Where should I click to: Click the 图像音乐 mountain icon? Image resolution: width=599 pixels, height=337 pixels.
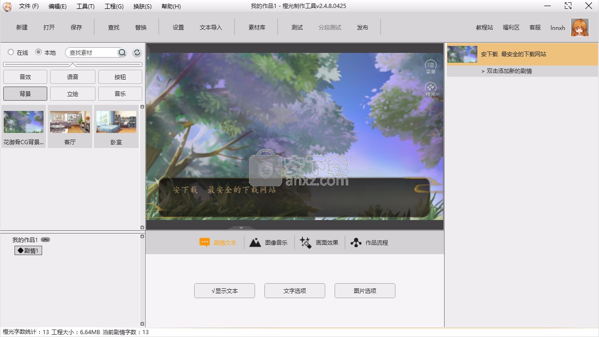click(255, 242)
